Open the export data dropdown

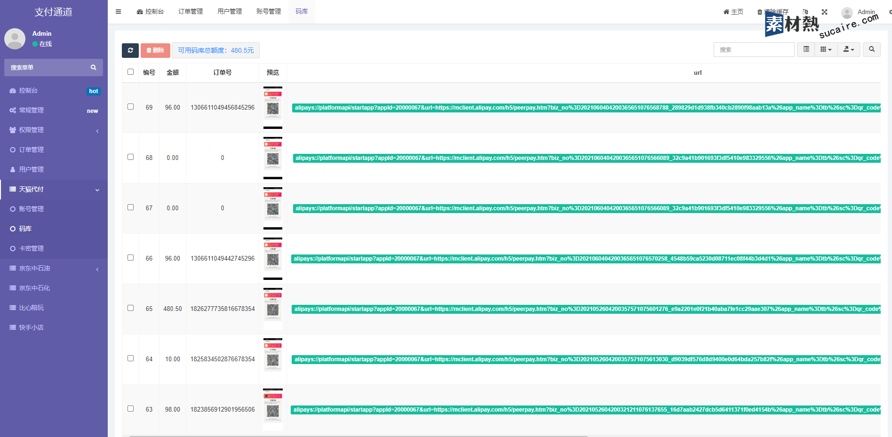[849, 49]
